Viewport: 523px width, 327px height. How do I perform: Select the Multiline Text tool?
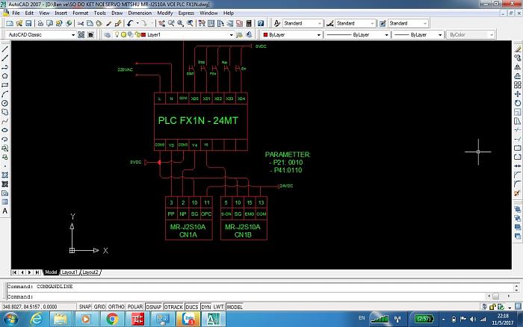coord(5,211)
